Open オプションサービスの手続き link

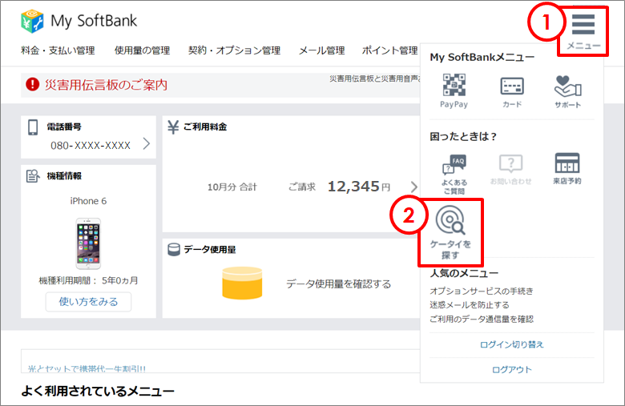482,291
